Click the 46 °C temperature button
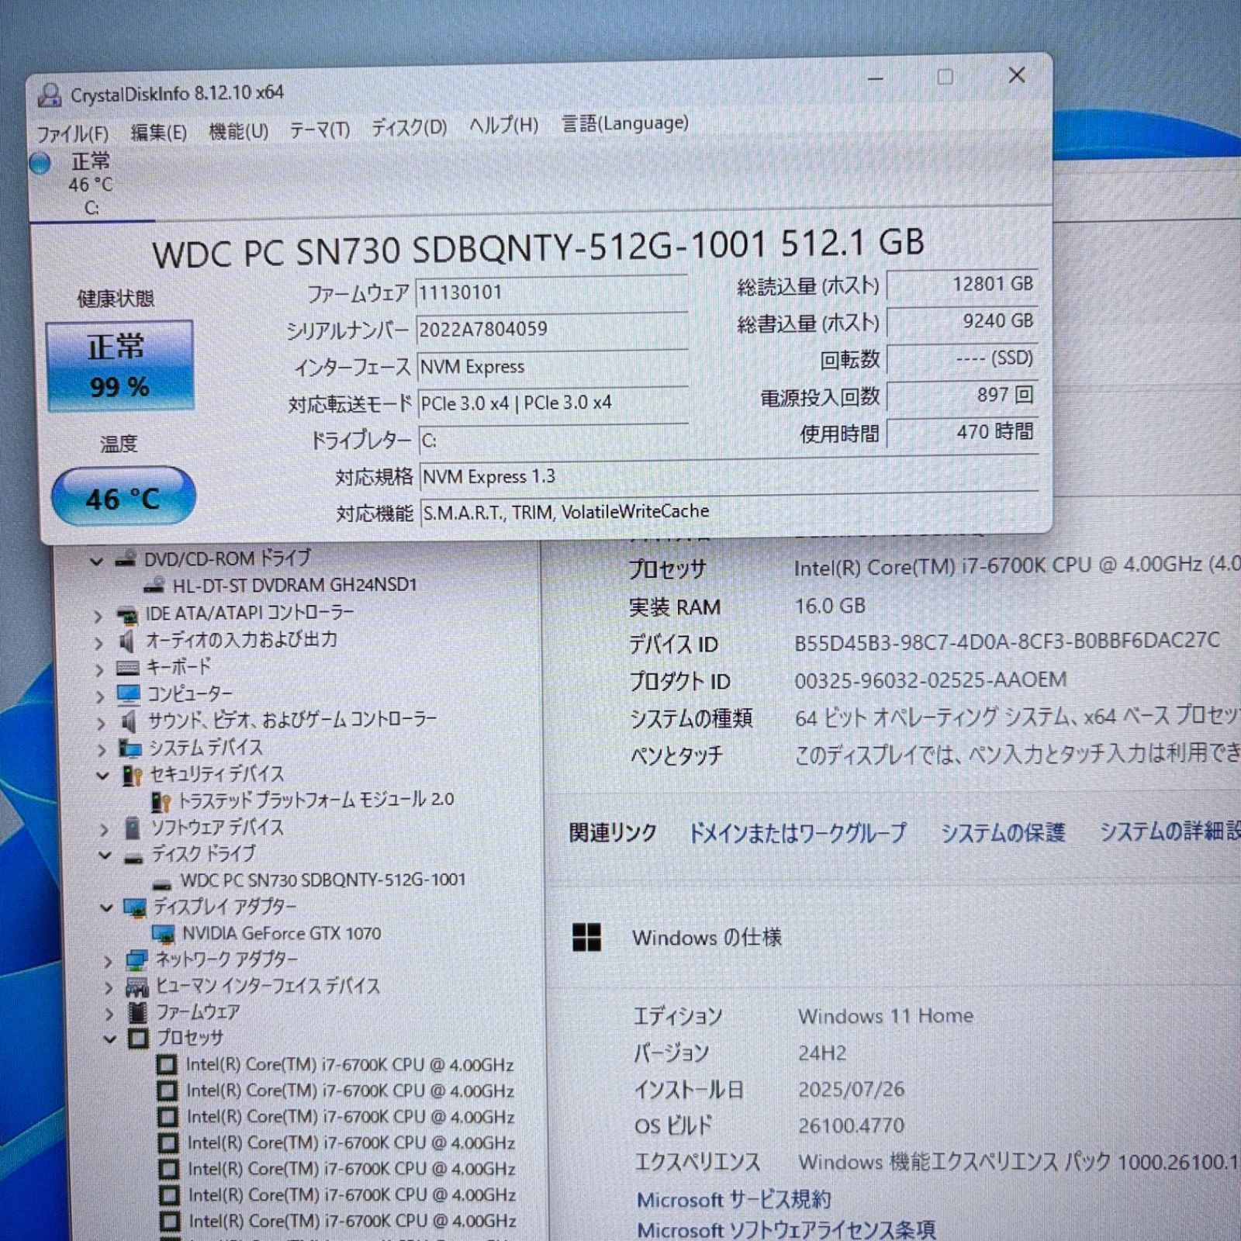The image size is (1241, 1241). [123, 496]
